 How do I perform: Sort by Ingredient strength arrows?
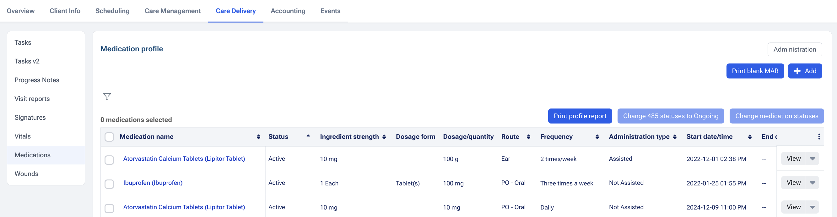coord(384,137)
